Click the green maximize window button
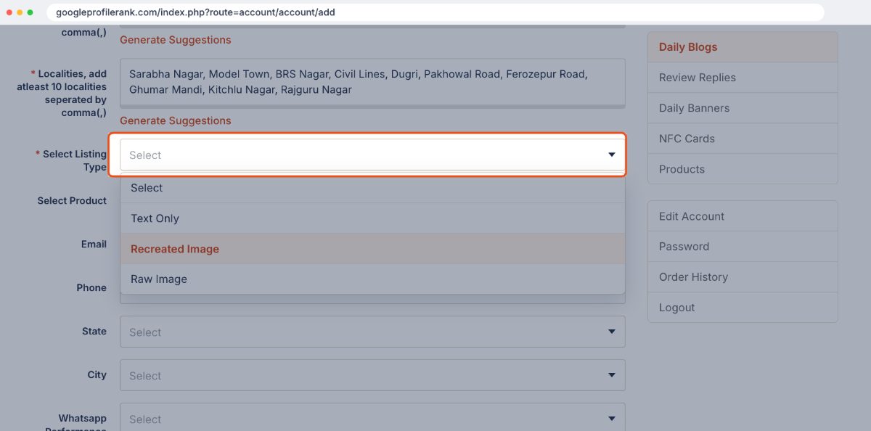 click(x=30, y=12)
